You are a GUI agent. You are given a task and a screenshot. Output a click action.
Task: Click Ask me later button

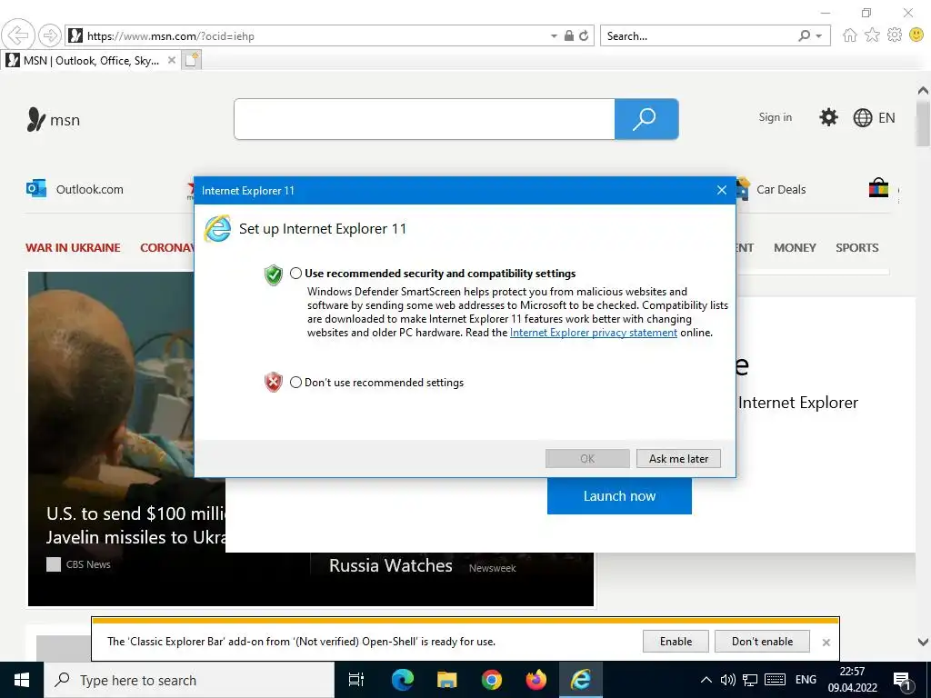tap(678, 458)
